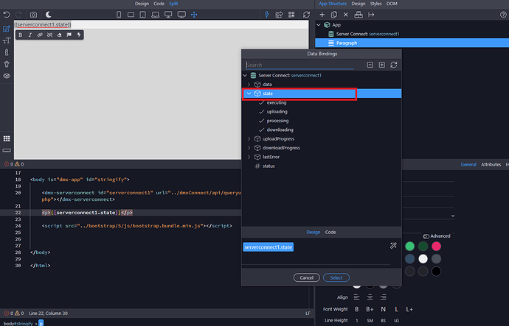This screenshot has width=509, height=326.
Task: Click the undo arrow in the top toolbar
Action: pos(7,15)
